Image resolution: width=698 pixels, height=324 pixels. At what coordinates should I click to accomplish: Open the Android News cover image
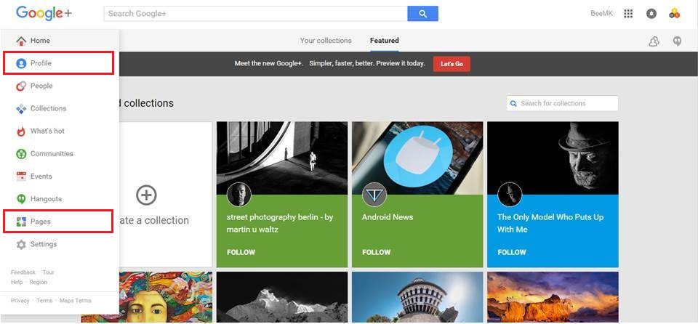417,158
